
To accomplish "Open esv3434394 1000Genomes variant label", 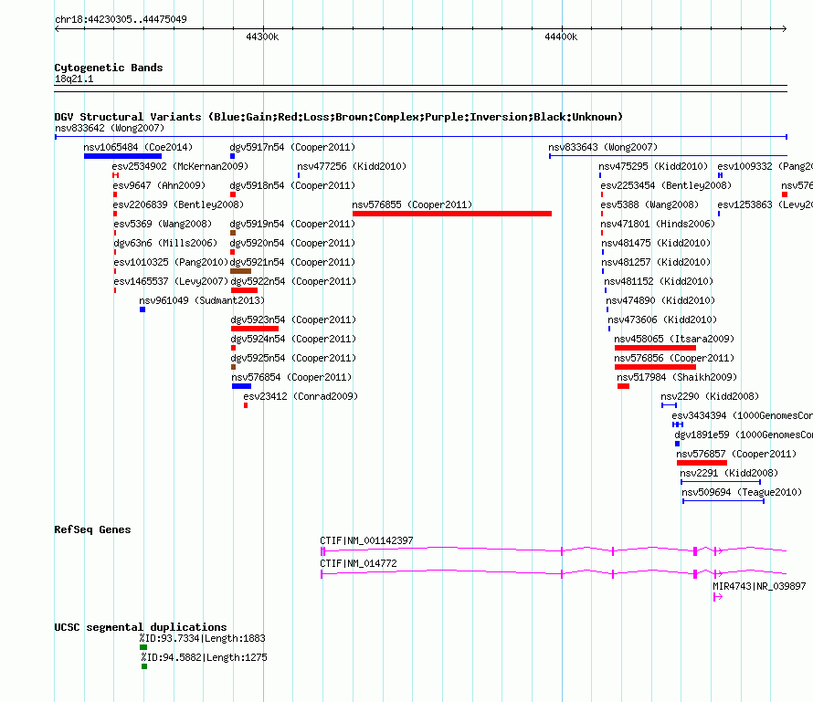I will pos(743,415).
